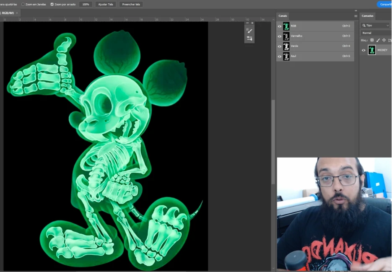Open the Tipo filter dropdown in Camadas

click(387, 26)
